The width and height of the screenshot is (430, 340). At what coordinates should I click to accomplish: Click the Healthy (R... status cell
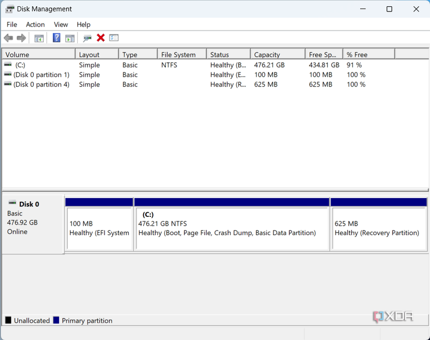point(228,84)
